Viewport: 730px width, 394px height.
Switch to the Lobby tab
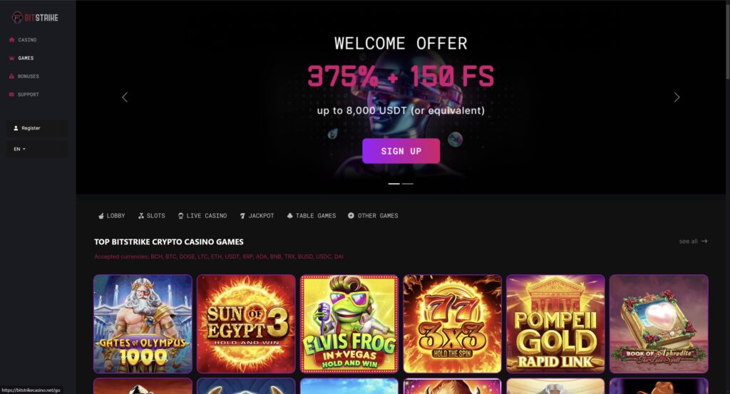(x=112, y=216)
